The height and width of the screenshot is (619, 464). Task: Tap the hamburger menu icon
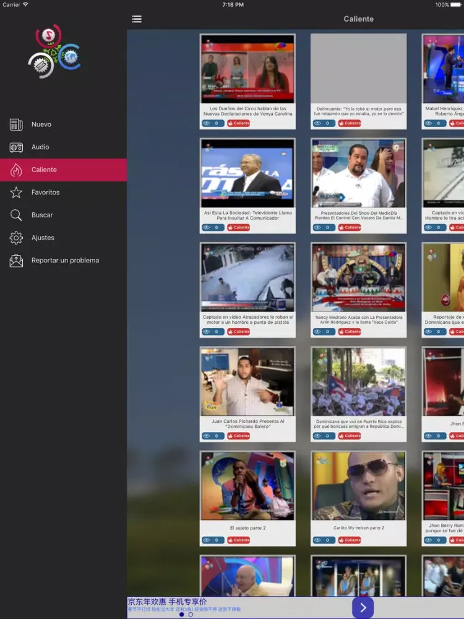pos(137,19)
